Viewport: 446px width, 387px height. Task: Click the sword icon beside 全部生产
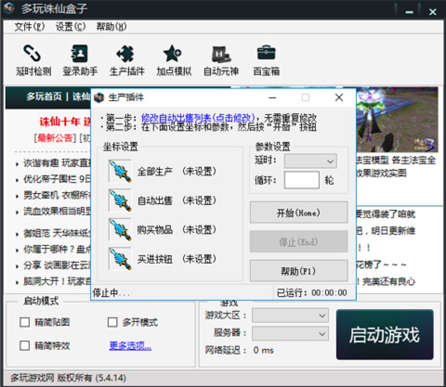click(x=119, y=171)
